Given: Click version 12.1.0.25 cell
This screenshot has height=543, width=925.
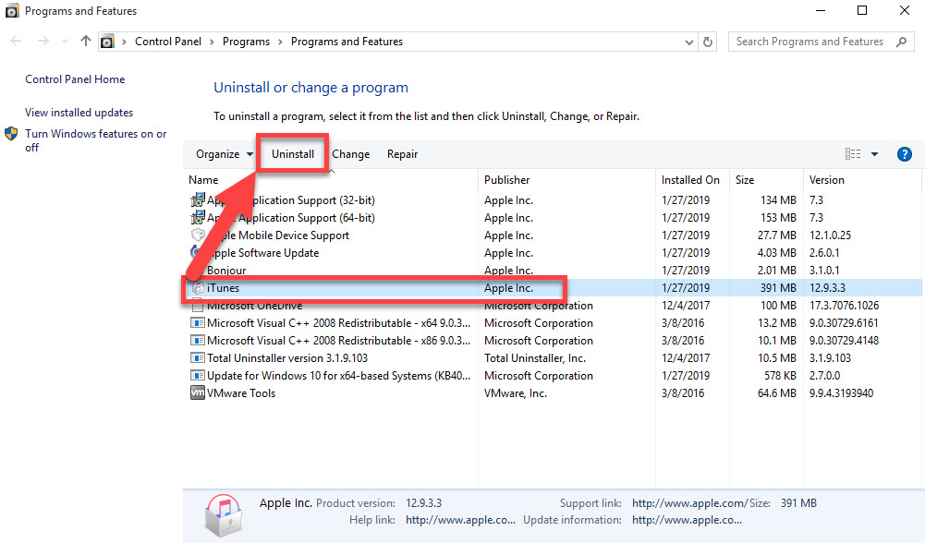Looking at the screenshot, I should coord(830,235).
